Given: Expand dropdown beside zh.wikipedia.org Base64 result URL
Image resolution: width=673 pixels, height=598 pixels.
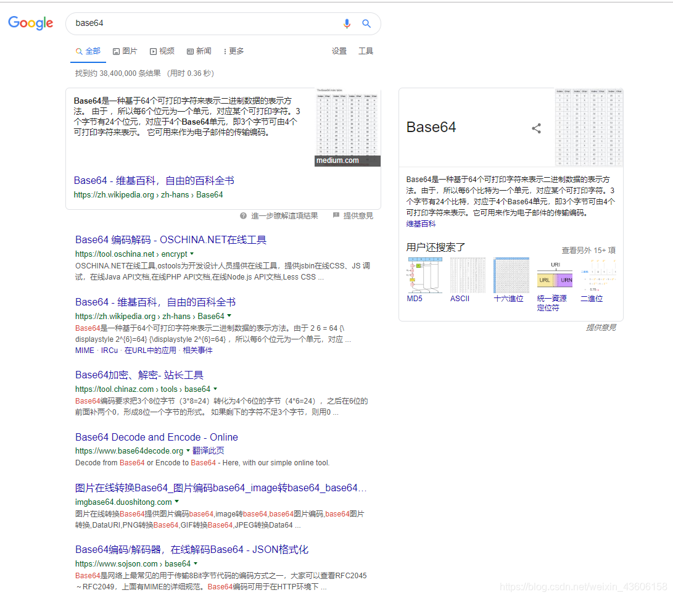Looking at the screenshot, I should click(x=229, y=316).
